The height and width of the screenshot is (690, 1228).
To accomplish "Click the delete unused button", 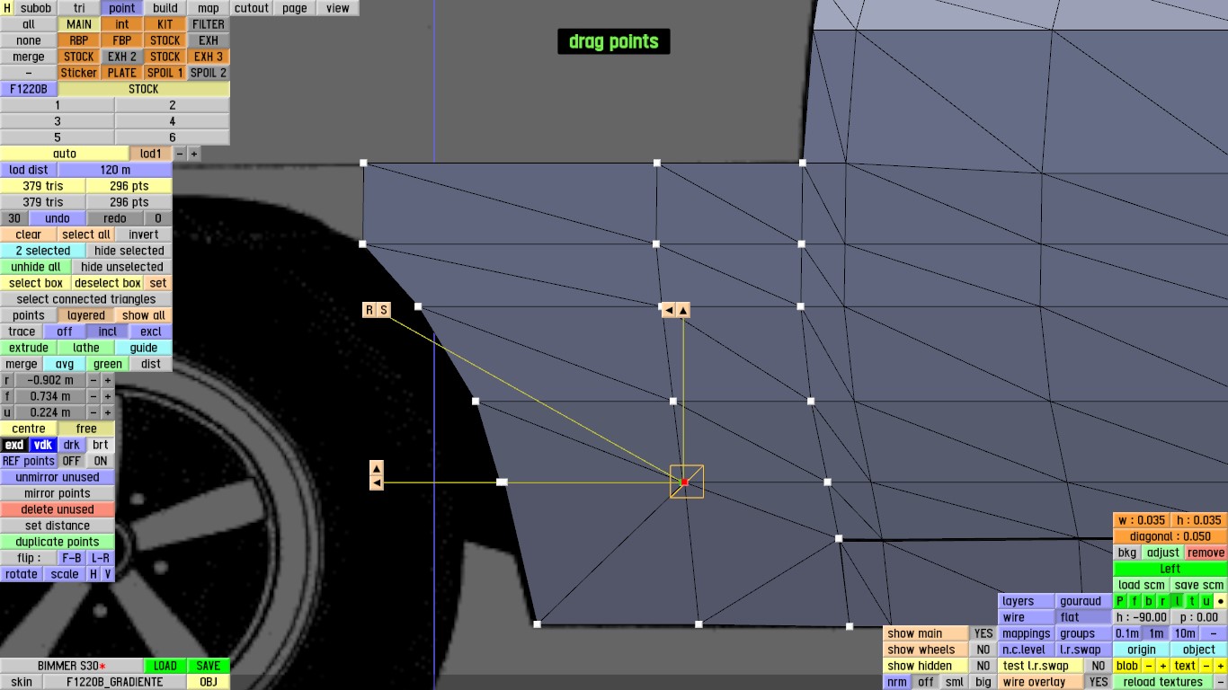I will point(58,509).
